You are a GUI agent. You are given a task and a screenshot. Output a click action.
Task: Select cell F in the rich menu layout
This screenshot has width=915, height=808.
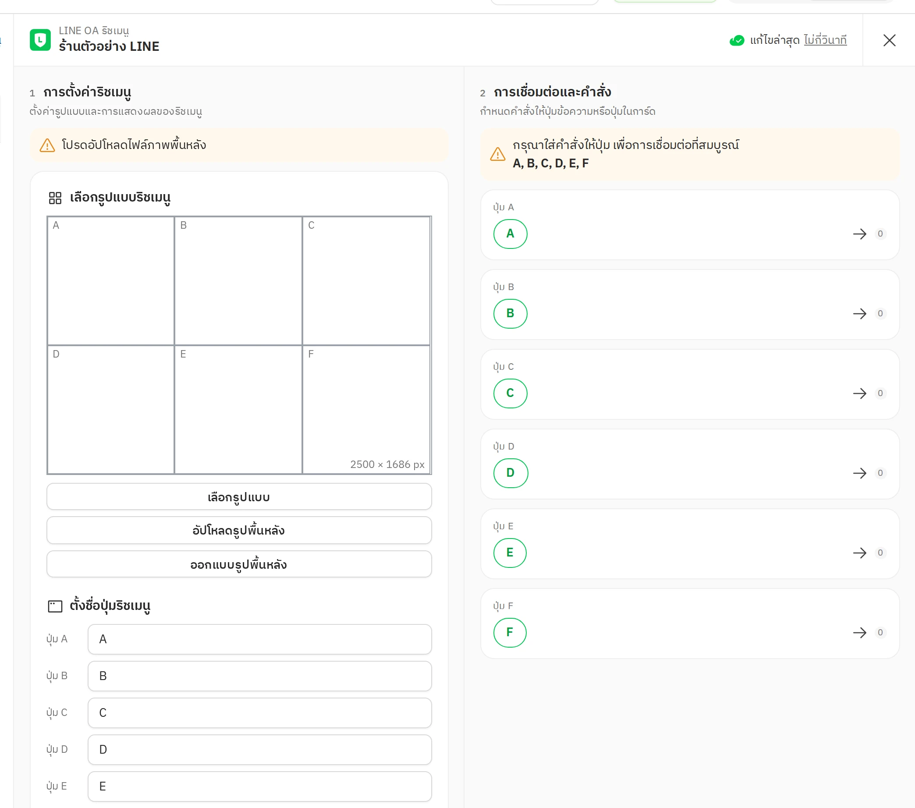pyautogui.click(x=366, y=409)
